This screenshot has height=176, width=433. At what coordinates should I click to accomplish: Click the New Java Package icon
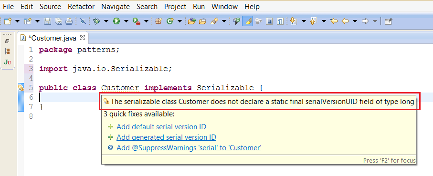pos(158,21)
